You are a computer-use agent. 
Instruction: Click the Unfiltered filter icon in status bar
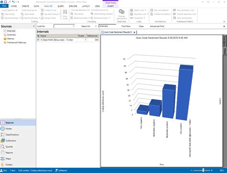(57, 171)
